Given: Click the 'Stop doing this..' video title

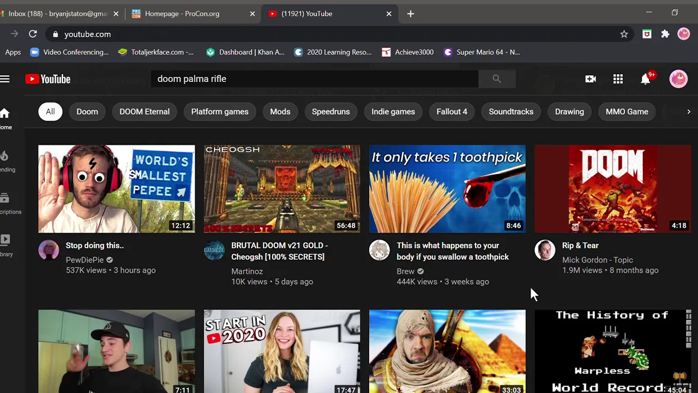Looking at the screenshot, I should point(95,246).
